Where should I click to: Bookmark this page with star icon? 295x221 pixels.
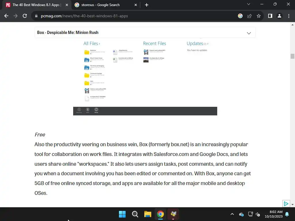259,16
